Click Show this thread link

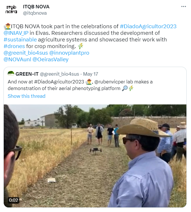click(26, 96)
